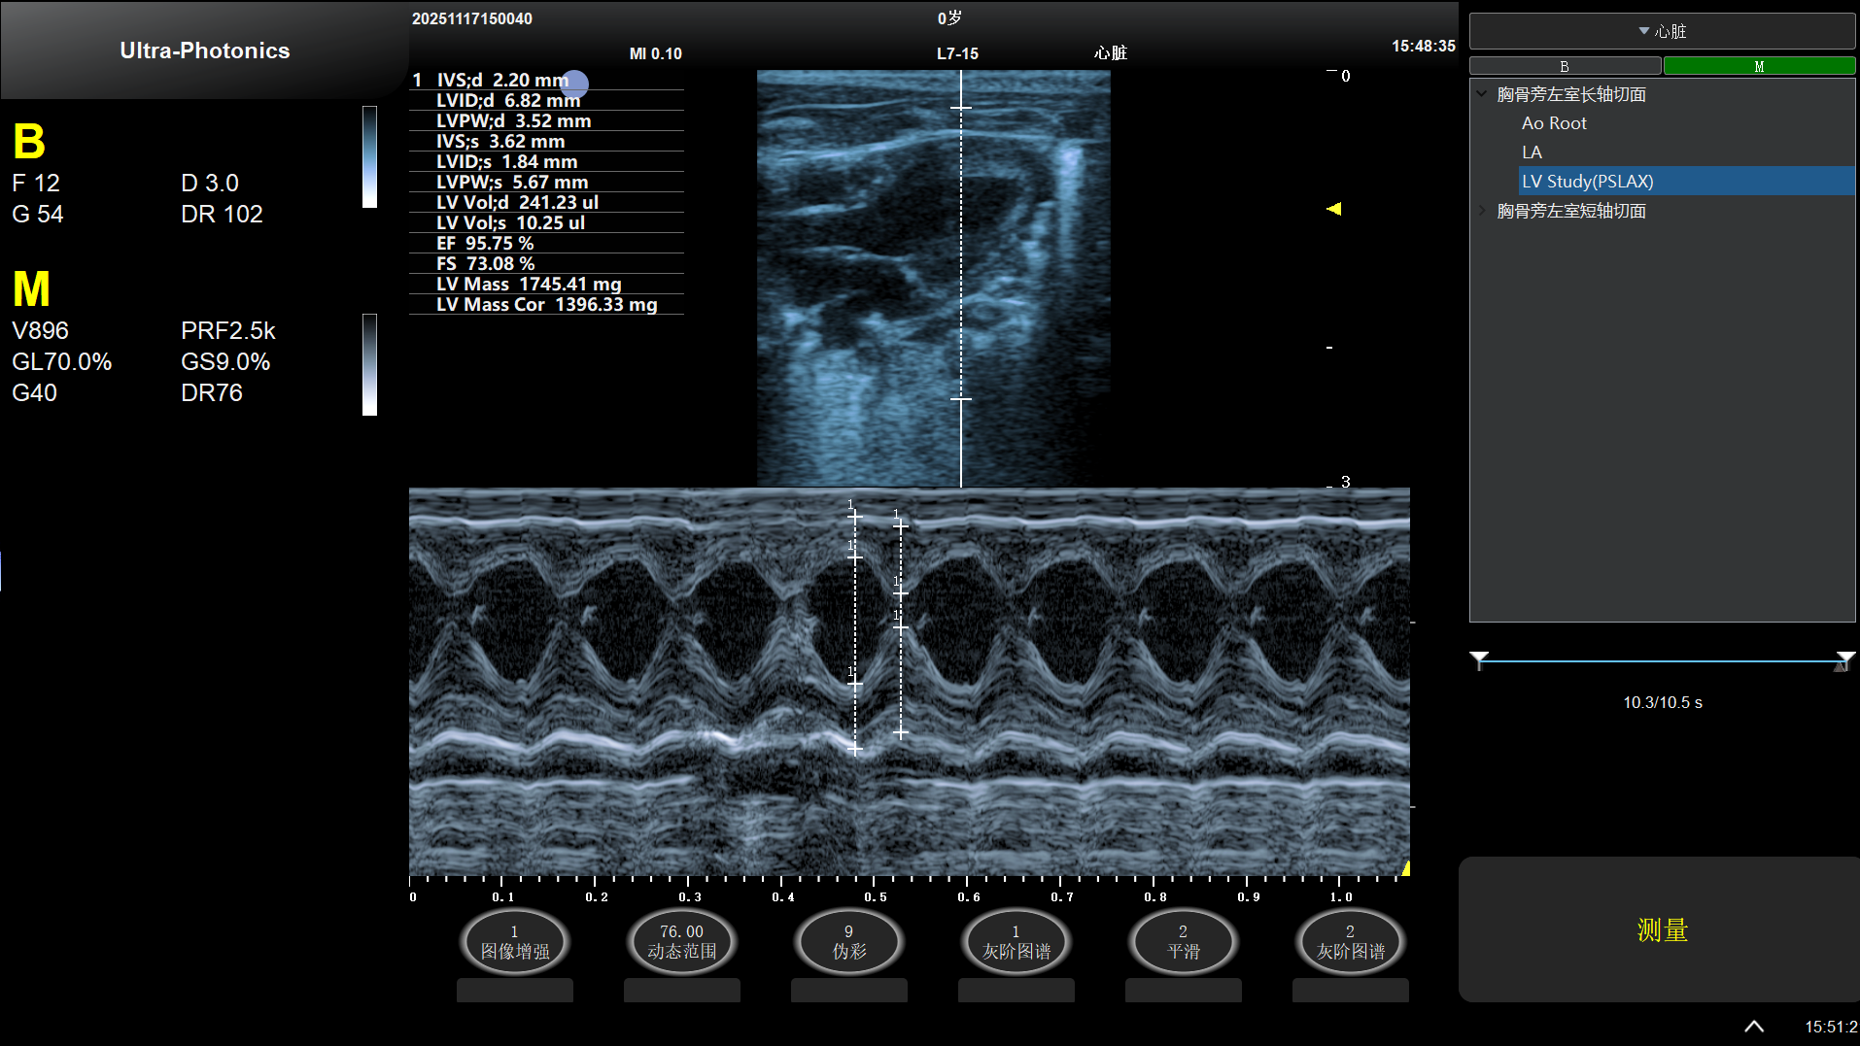This screenshot has height=1046, width=1860.
Task: Click the 平滑 smoothing knob
Action: [x=1183, y=942]
